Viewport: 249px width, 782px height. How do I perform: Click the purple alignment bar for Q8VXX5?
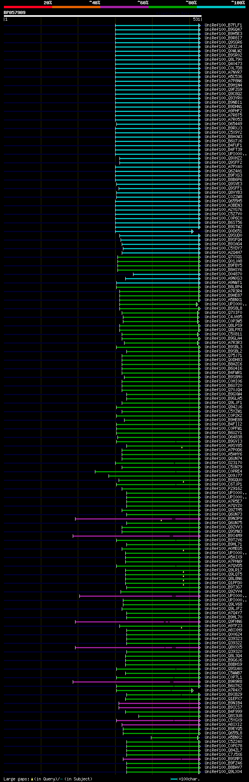pos(138,647)
